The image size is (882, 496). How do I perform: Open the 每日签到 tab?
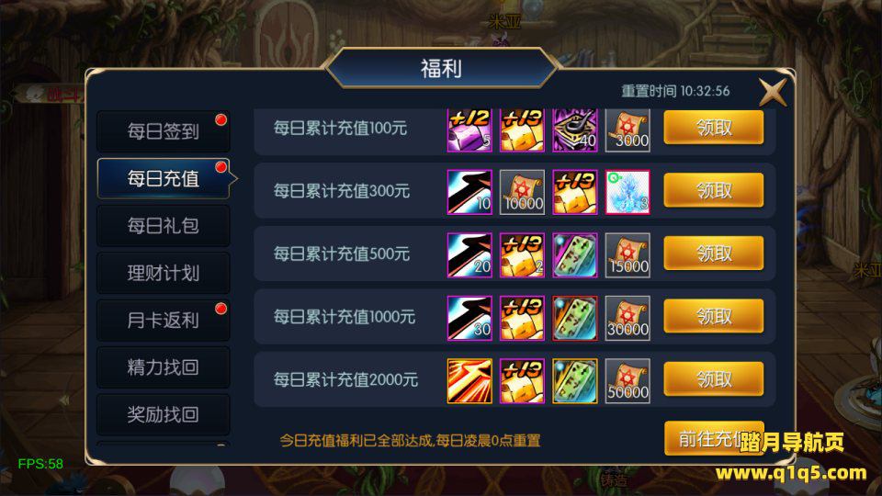click(164, 131)
